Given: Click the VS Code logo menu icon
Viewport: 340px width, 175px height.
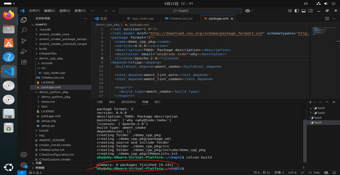Looking at the screenshot, I should tap(22, 11).
